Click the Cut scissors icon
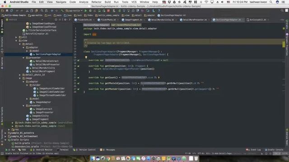Image resolution: width=289 pixels, height=162 pixels. click(x=27, y=11)
